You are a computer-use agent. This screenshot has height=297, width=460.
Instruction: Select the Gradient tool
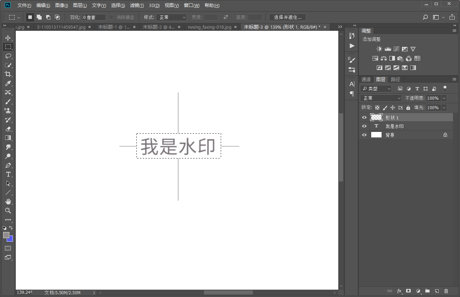click(8, 138)
